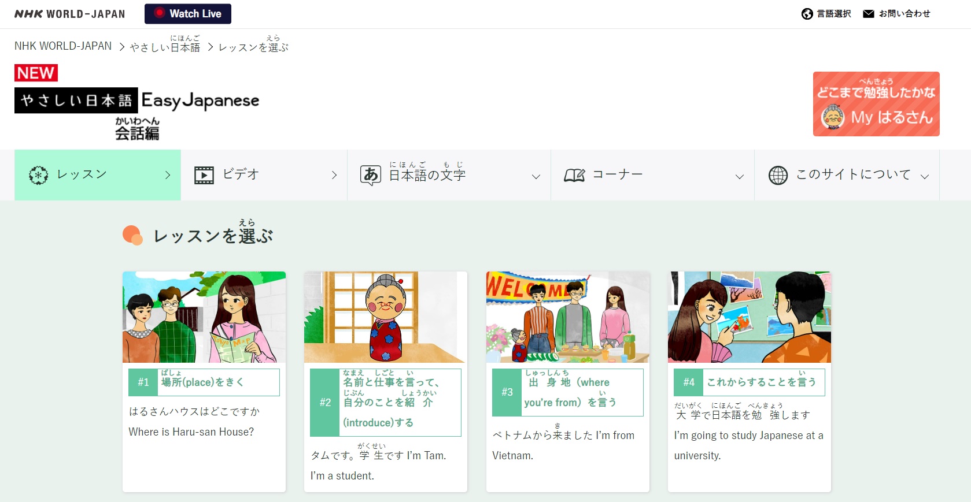This screenshot has width=971, height=502.
Task: Click text ベトナムから来ました
Action: pyautogui.click(x=542, y=434)
